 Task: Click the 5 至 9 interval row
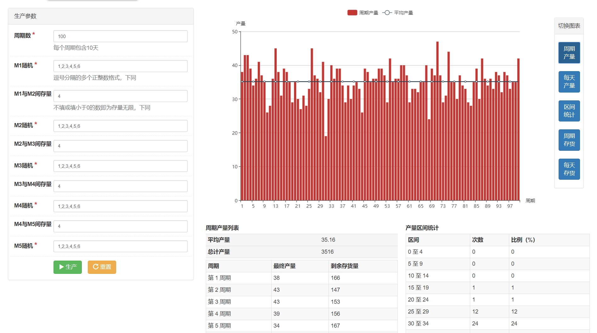pyautogui.click(x=498, y=264)
